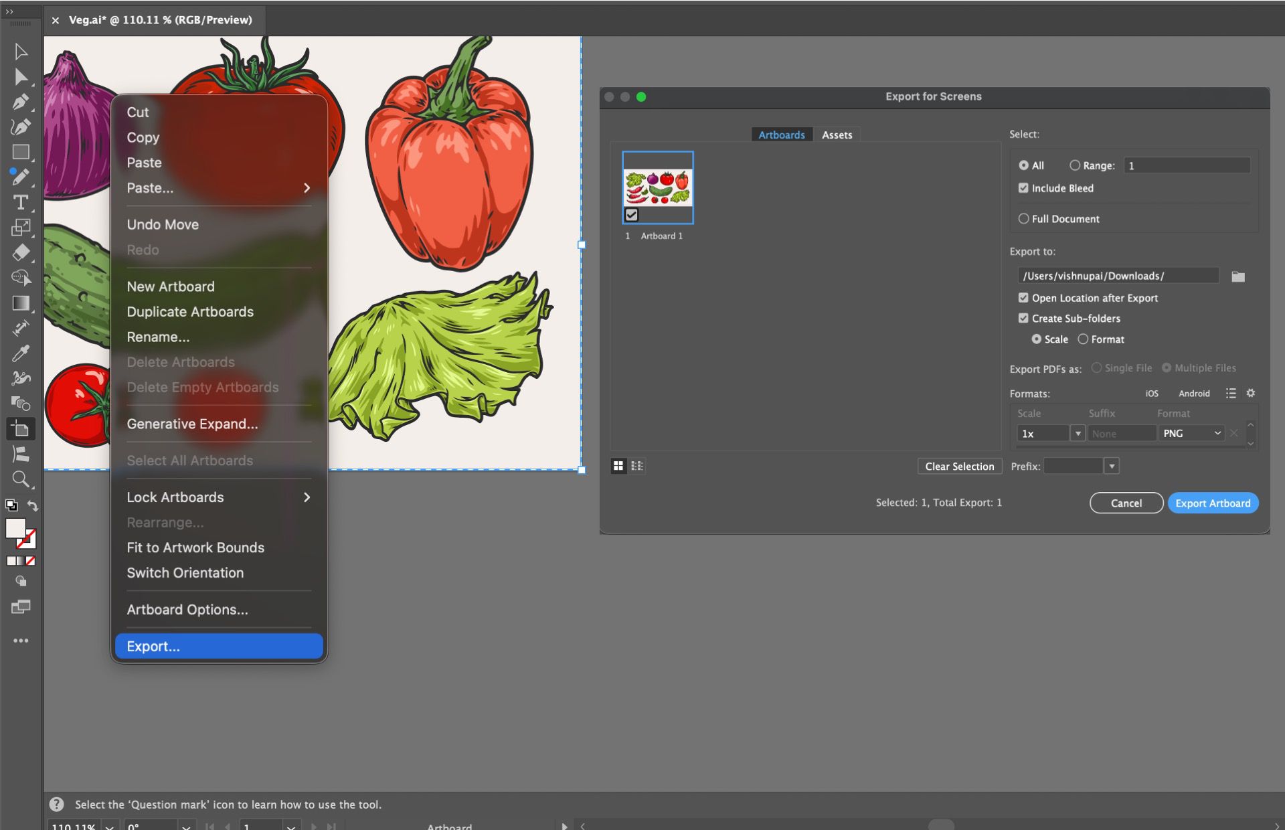The image size is (1285, 830).
Task: Activate the Eraser tool
Action: 21,253
